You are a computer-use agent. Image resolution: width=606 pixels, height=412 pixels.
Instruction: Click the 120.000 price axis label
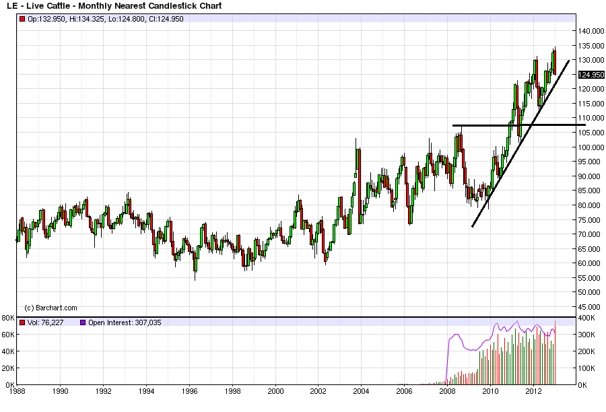tap(591, 89)
